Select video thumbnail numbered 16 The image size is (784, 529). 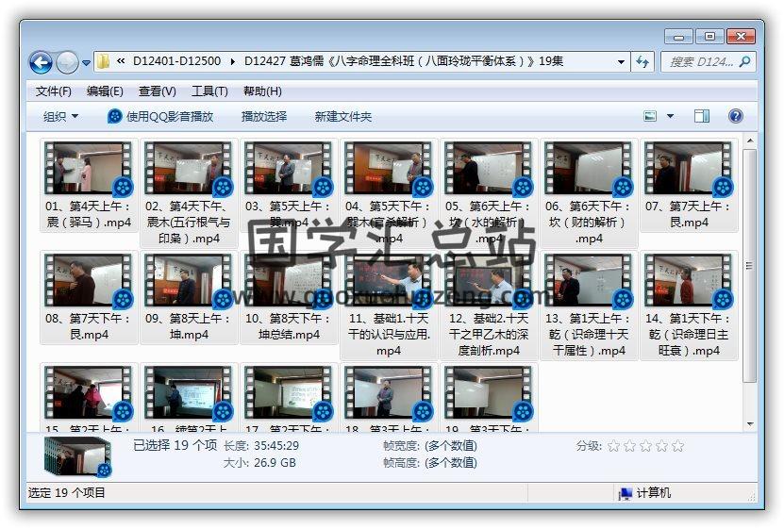click(189, 392)
